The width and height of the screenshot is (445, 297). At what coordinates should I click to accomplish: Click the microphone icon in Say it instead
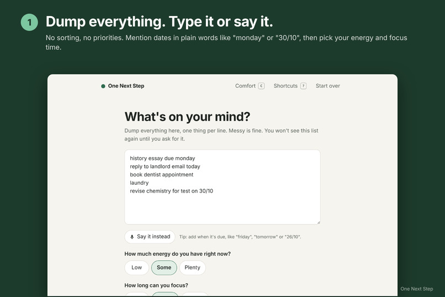(x=132, y=237)
